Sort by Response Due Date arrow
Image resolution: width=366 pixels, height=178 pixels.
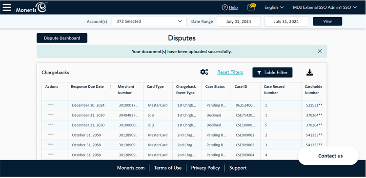[x=110, y=87]
